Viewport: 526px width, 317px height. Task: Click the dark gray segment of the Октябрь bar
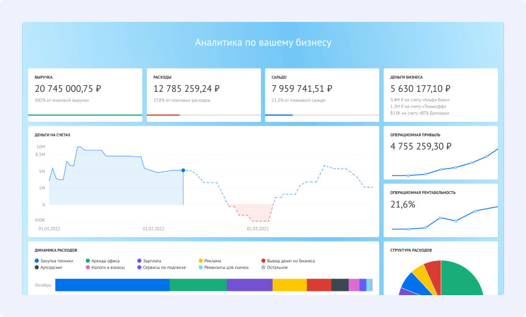click(x=340, y=285)
